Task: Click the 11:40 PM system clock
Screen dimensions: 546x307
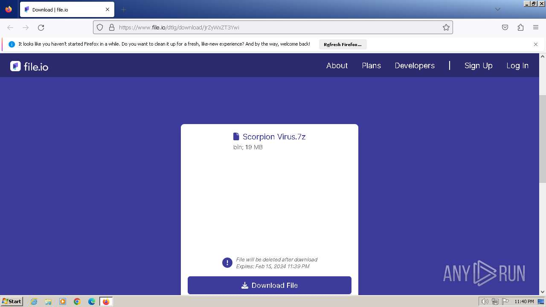Action: [x=524, y=301]
